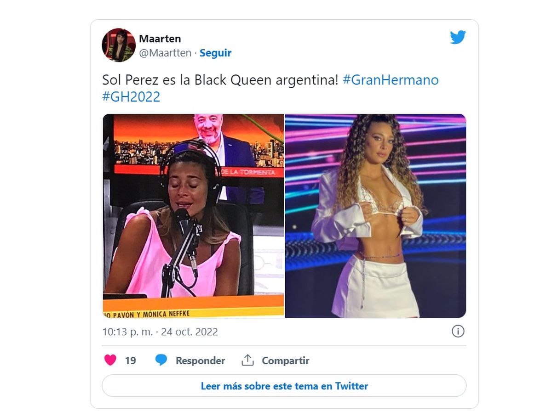Open the #GranHermano hashtag

click(x=391, y=80)
